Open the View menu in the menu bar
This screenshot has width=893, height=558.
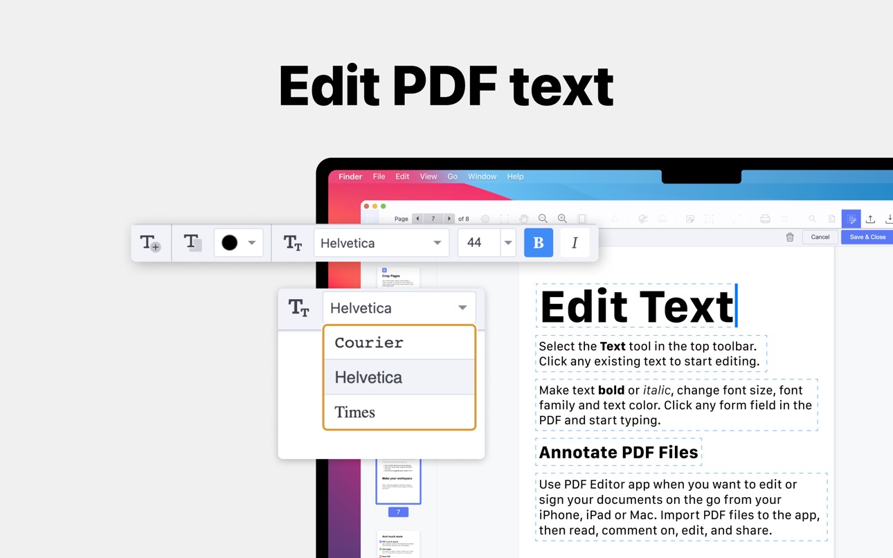pyautogui.click(x=429, y=177)
